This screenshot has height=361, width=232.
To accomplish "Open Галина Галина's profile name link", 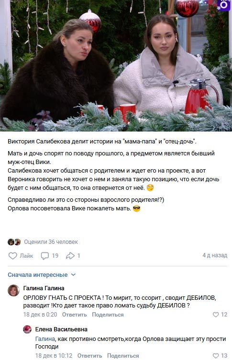I will 44,288.
